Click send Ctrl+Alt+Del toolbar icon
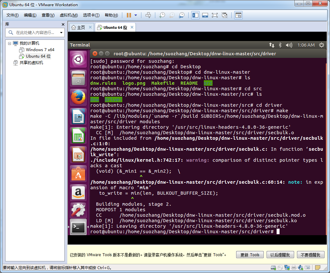The width and height of the screenshot is (330, 273). [148, 15]
